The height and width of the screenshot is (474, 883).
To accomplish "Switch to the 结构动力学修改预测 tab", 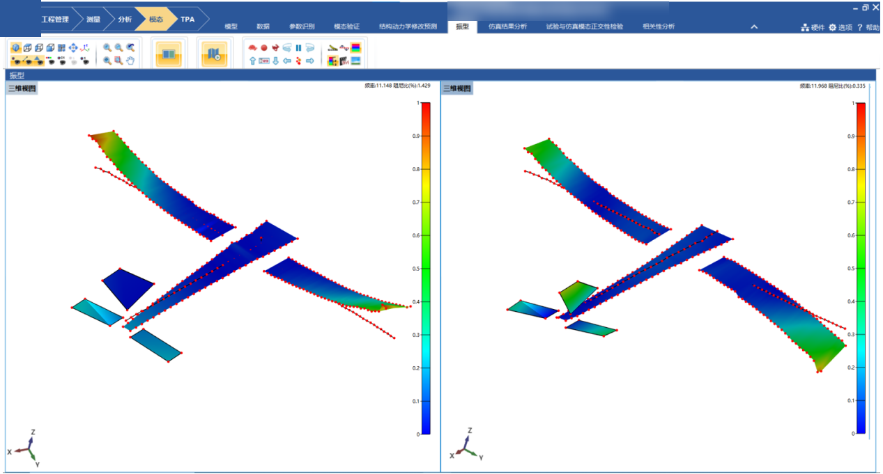I will coord(408,26).
